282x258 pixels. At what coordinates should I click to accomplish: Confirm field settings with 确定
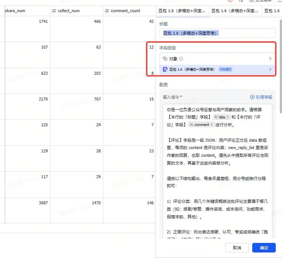[264, 248]
